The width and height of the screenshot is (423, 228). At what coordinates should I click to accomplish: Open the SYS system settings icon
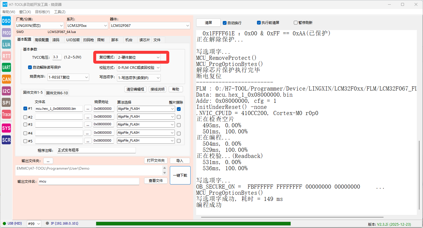tap(6, 128)
